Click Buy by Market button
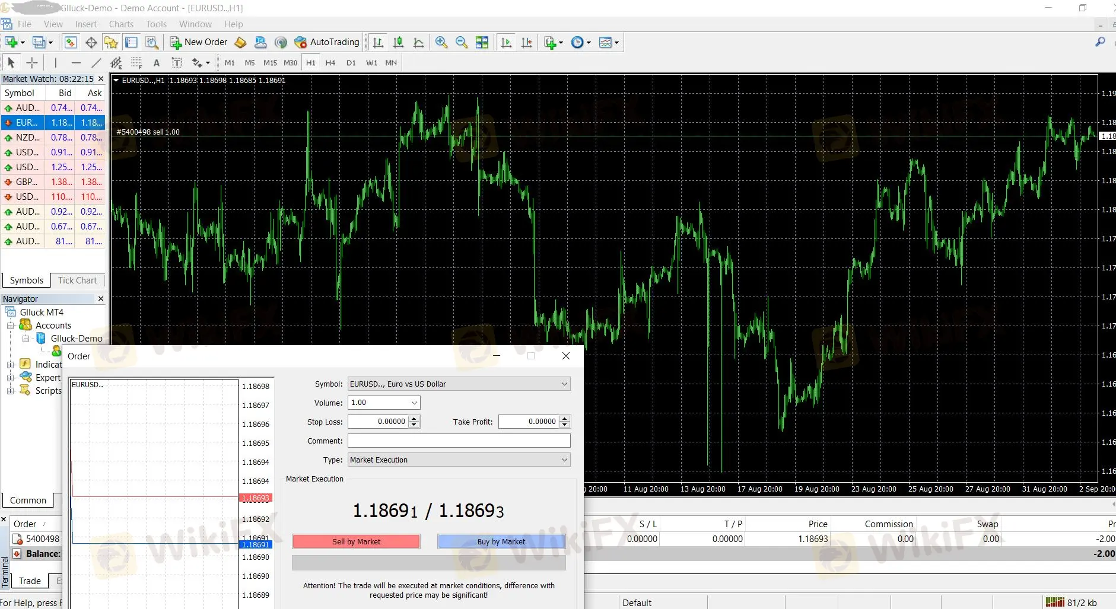Screen dimensions: 1116x609 point(501,541)
